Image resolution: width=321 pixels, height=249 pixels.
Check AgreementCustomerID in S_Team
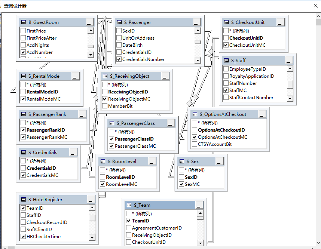pyautogui.click(x=129, y=228)
